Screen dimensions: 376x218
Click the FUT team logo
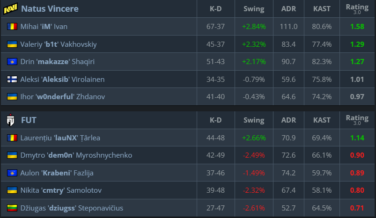tap(10, 121)
